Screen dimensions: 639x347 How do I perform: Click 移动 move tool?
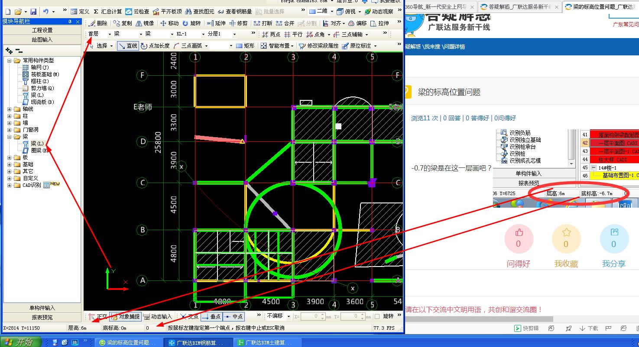[169, 23]
